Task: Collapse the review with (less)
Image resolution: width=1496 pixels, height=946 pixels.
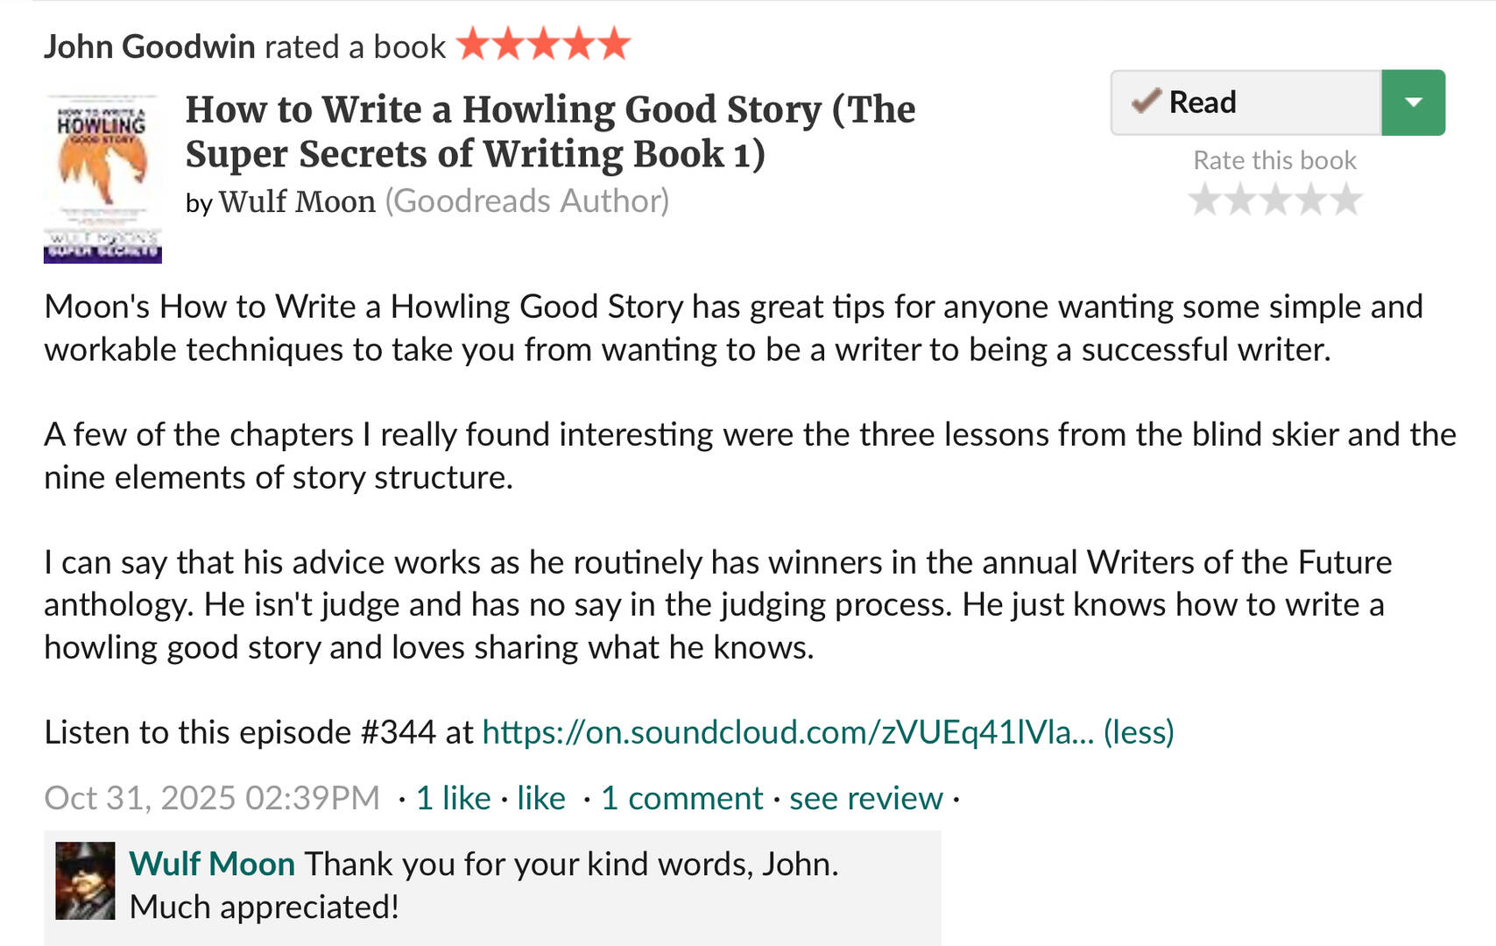Action: (x=1139, y=732)
